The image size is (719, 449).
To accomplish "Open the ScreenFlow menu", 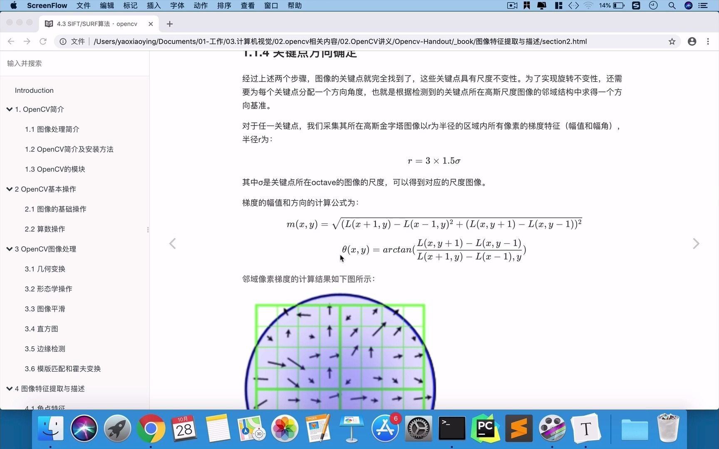I will [47, 5].
